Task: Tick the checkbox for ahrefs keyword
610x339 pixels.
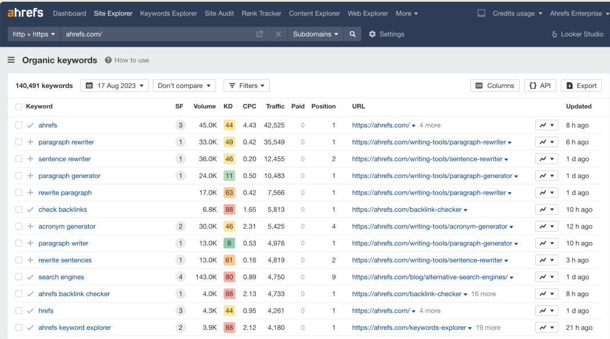Action: [19, 125]
